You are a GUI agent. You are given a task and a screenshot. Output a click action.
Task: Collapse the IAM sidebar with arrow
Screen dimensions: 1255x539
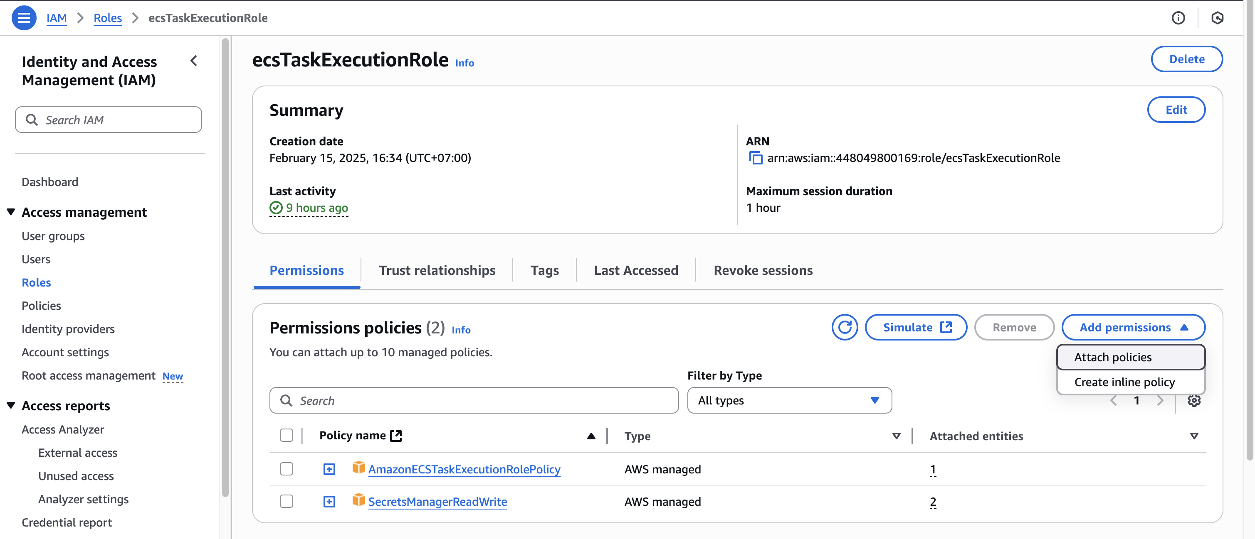click(194, 61)
